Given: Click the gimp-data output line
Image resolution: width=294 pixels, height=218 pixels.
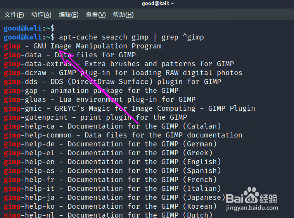Looking at the screenshot, I should click(x=69, y=55).
